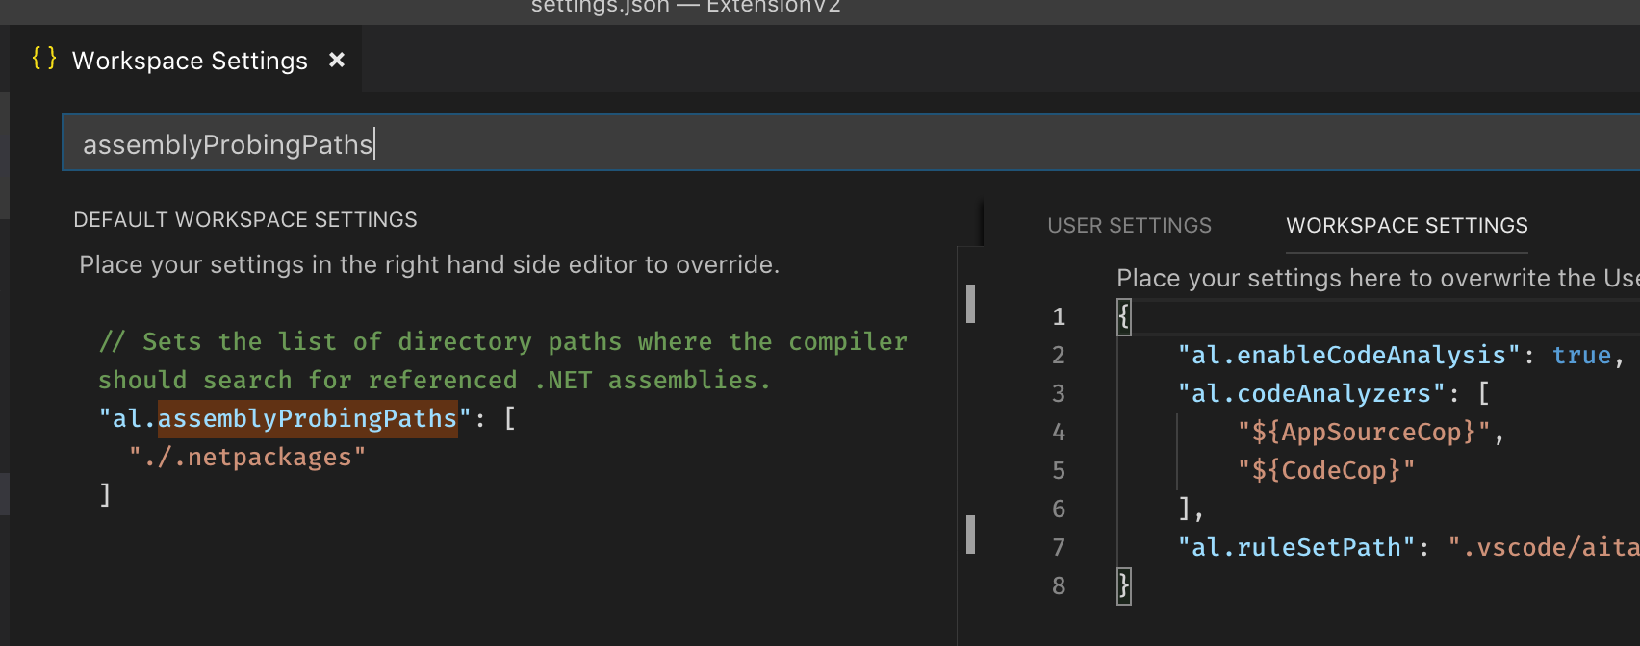
Task: Click the lower overview ruler marker
Action: point(970,534)
